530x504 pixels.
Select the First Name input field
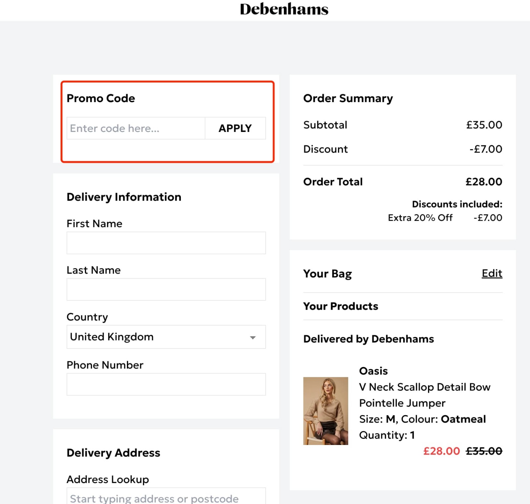click(166, 242)
